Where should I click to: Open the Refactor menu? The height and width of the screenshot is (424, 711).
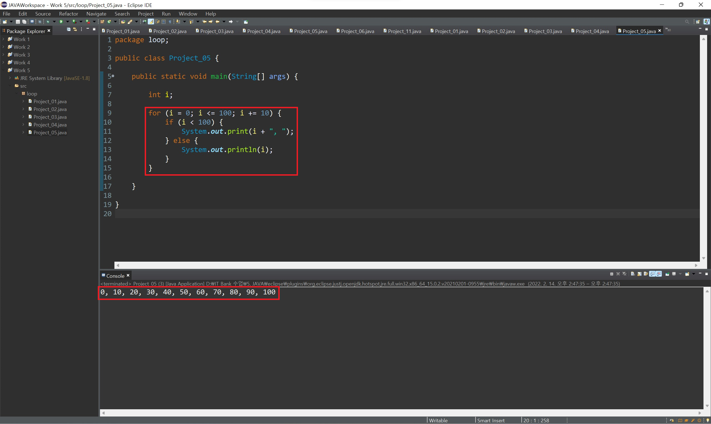point(68,14)
